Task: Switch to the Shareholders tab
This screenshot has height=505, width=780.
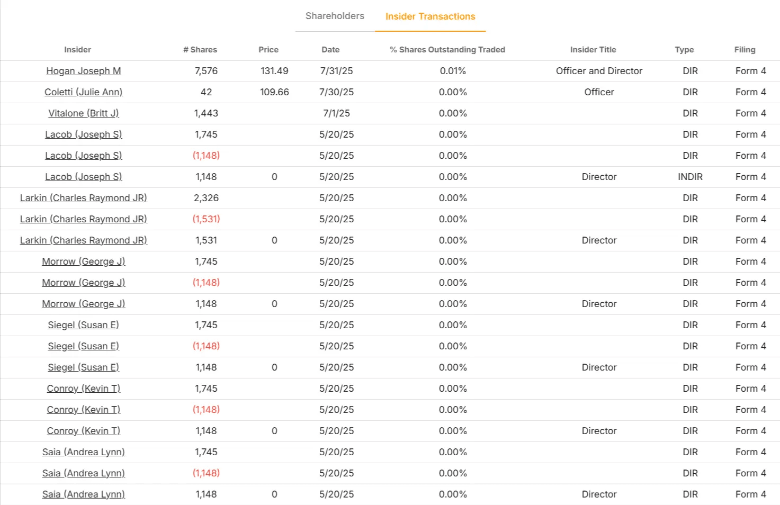Action: coord(335,16)
